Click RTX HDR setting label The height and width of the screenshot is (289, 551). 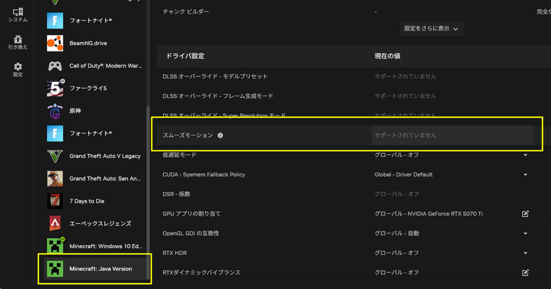click(175, 253)
